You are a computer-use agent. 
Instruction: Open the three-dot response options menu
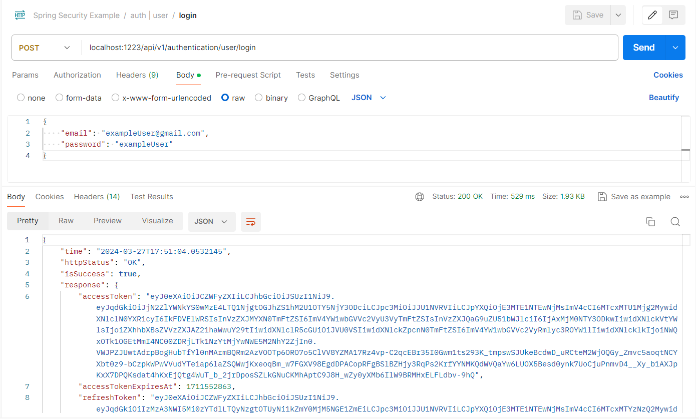[684, 197]
